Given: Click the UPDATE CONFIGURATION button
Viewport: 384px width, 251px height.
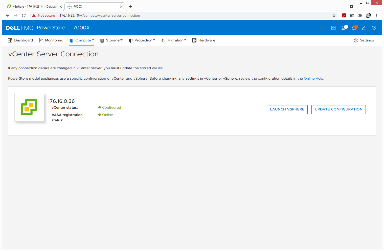Looking at the screenshot, I should pos(338,109).
